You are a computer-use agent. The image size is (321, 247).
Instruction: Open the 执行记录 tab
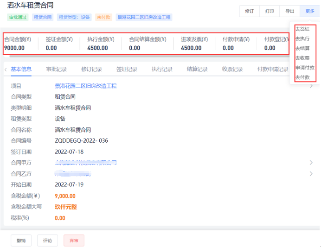[162, 70]
